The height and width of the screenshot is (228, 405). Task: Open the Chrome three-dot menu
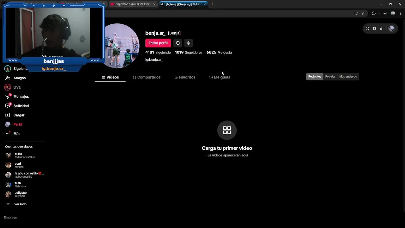400,13
